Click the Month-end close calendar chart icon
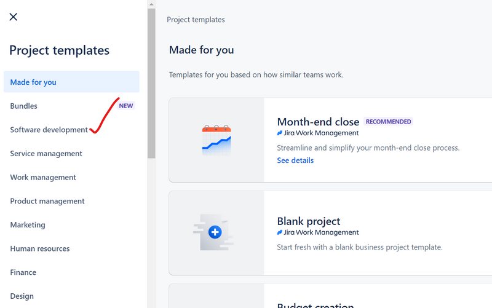 pos(216,141)
